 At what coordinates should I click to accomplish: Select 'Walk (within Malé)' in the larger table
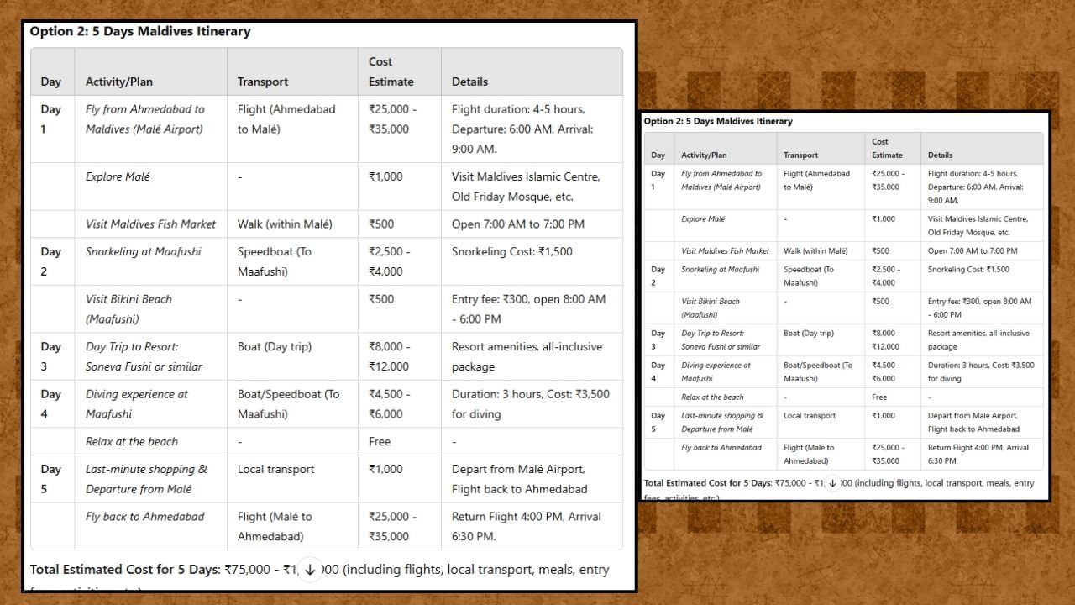click(285, 224)
